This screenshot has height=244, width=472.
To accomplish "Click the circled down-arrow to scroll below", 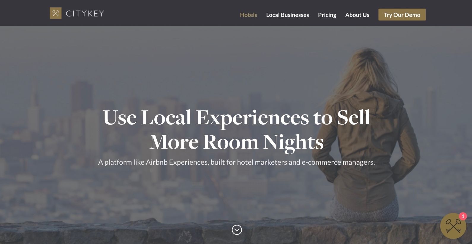I will 237,230.
